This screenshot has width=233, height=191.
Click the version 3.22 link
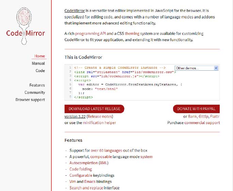[75, 117]
